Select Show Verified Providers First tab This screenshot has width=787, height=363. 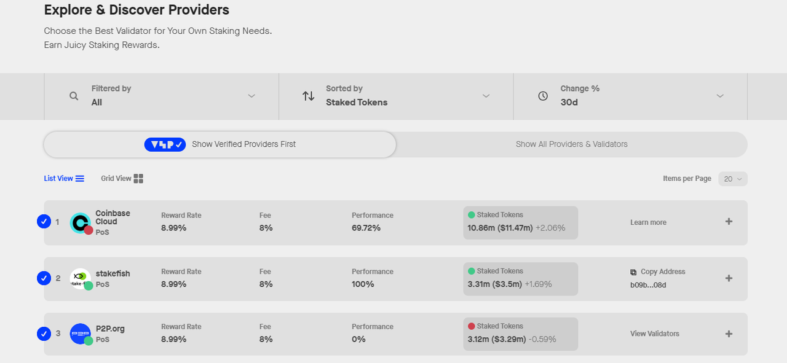pyautogui.click(x=220, y=144)
